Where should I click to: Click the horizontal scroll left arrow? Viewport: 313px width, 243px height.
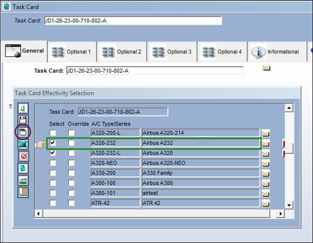tap(38, 214)
